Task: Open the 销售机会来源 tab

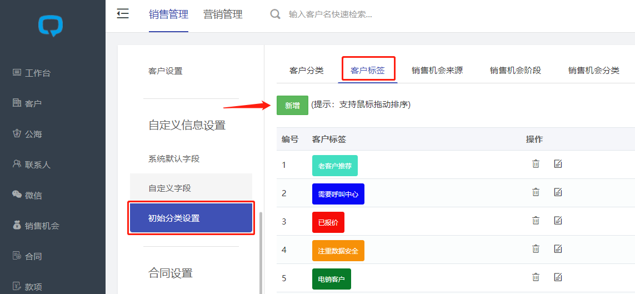Action: click(x=437, y=70)
